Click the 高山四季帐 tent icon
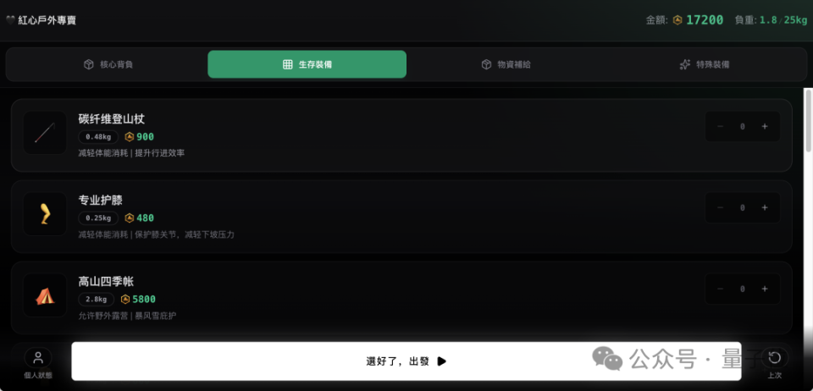The width and height of the screenshot is (813, 391). coord(45,295)
